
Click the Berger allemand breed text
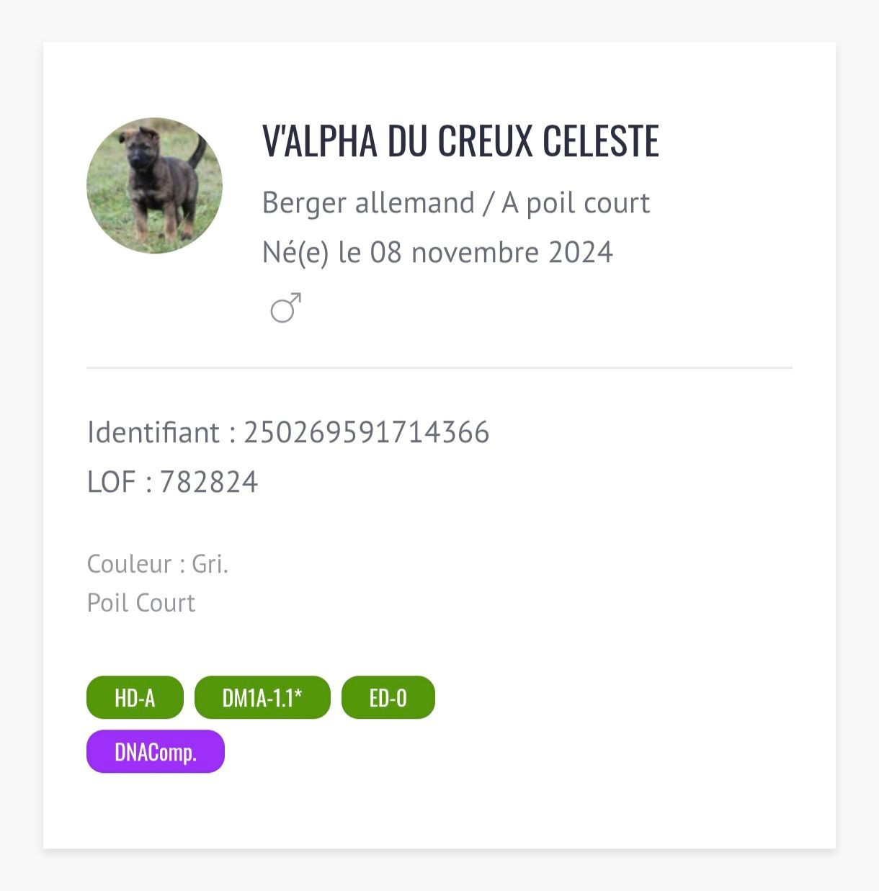tap(368, 203)
